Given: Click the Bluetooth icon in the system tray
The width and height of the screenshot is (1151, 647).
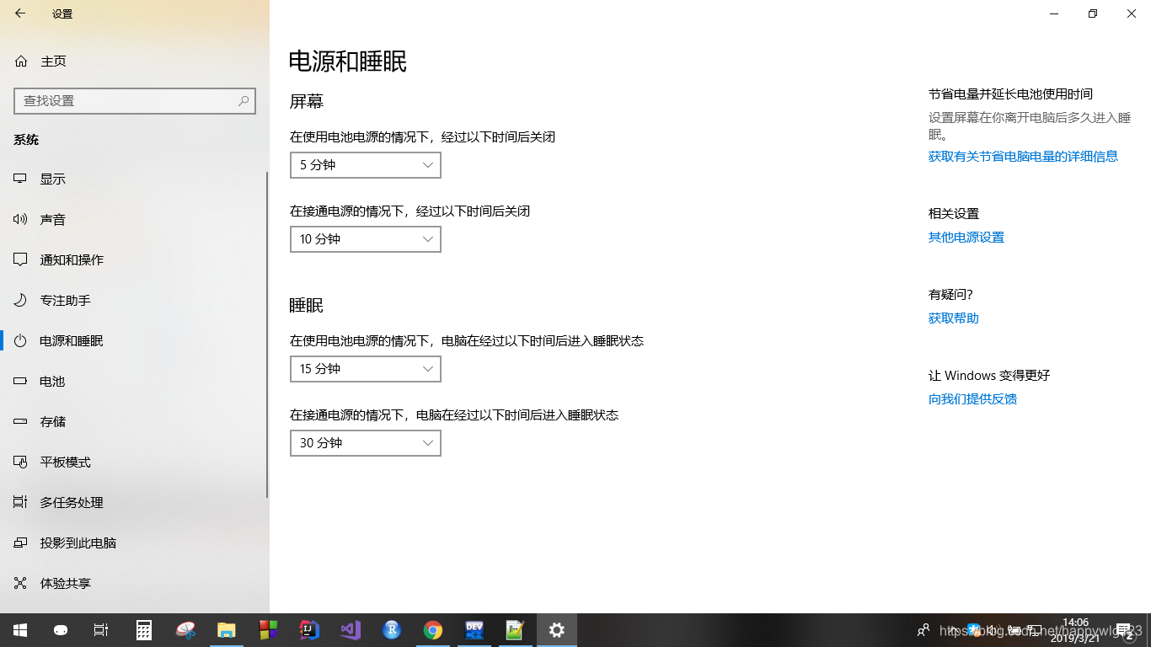Looking at the screenshot, I should pyautogui.click(x=973, y=630).
